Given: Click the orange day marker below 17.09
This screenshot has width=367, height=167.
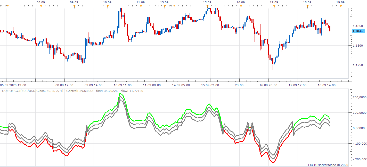Looking at the screenshot, I should click(274, 6).
